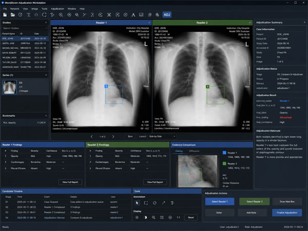
Task: Open the Adjudication menu
Action: [57, 9]
